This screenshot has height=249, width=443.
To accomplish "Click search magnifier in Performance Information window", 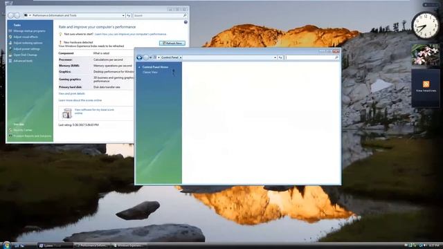I will (185, 15).
